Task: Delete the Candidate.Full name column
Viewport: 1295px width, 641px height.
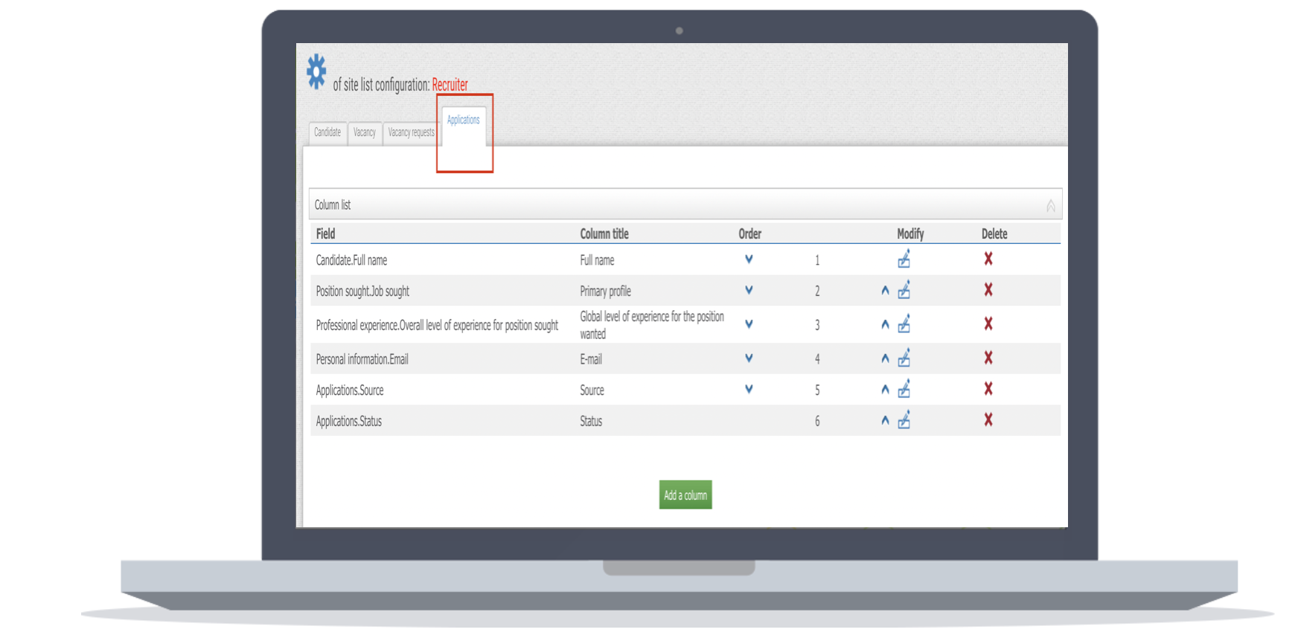Action: tap(988, 259)
